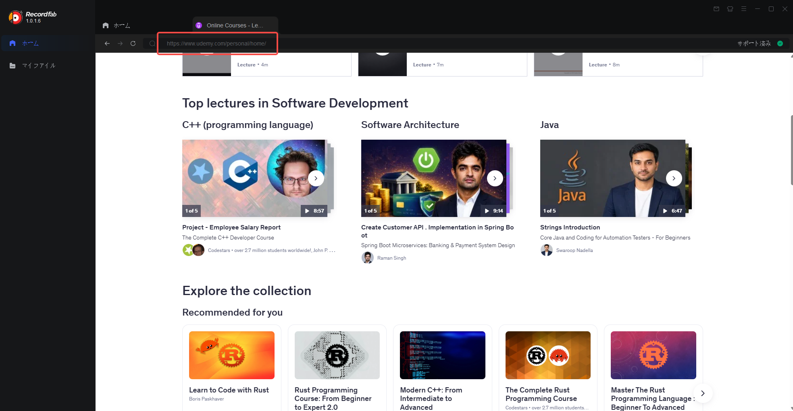Click the page's vertical scrollbar thumb
This screenshot has width=793, height=411.
(x=791, y=150)
